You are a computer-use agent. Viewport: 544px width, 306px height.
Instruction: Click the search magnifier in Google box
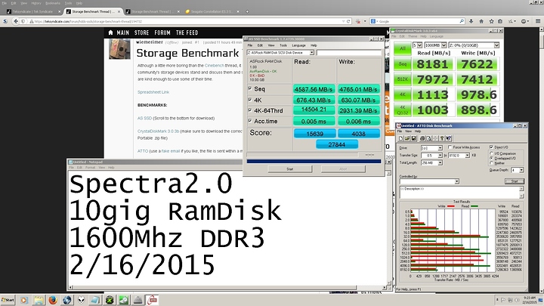tap(462, 21)
